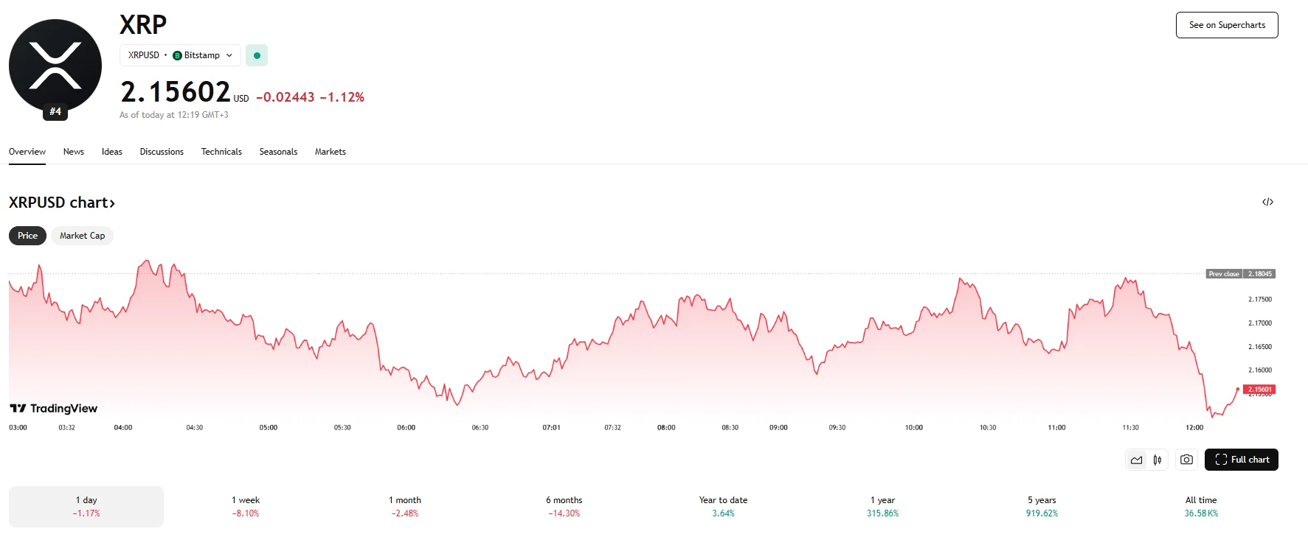
Task: Open the XRPUSD Bitstamp exchange dropdown
Action: [x=180, y=55]
